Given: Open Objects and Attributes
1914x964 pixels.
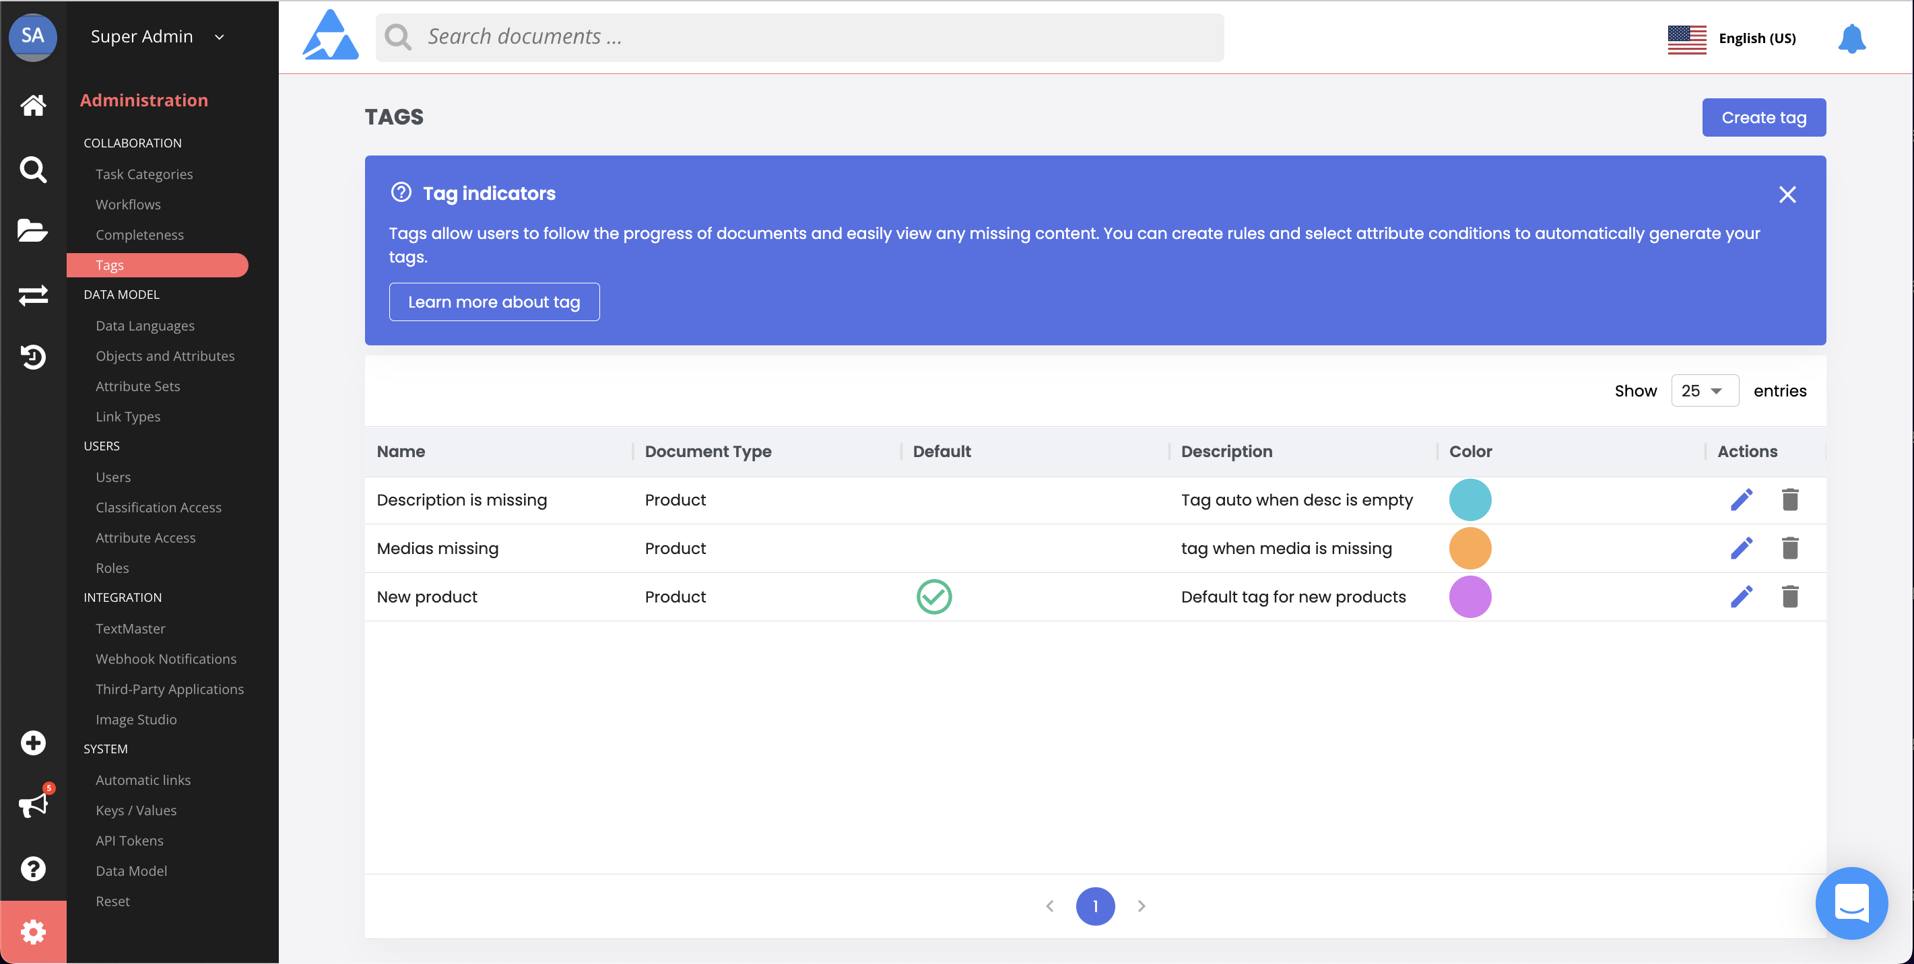Looking at the screenshot, I should point(165,355).
